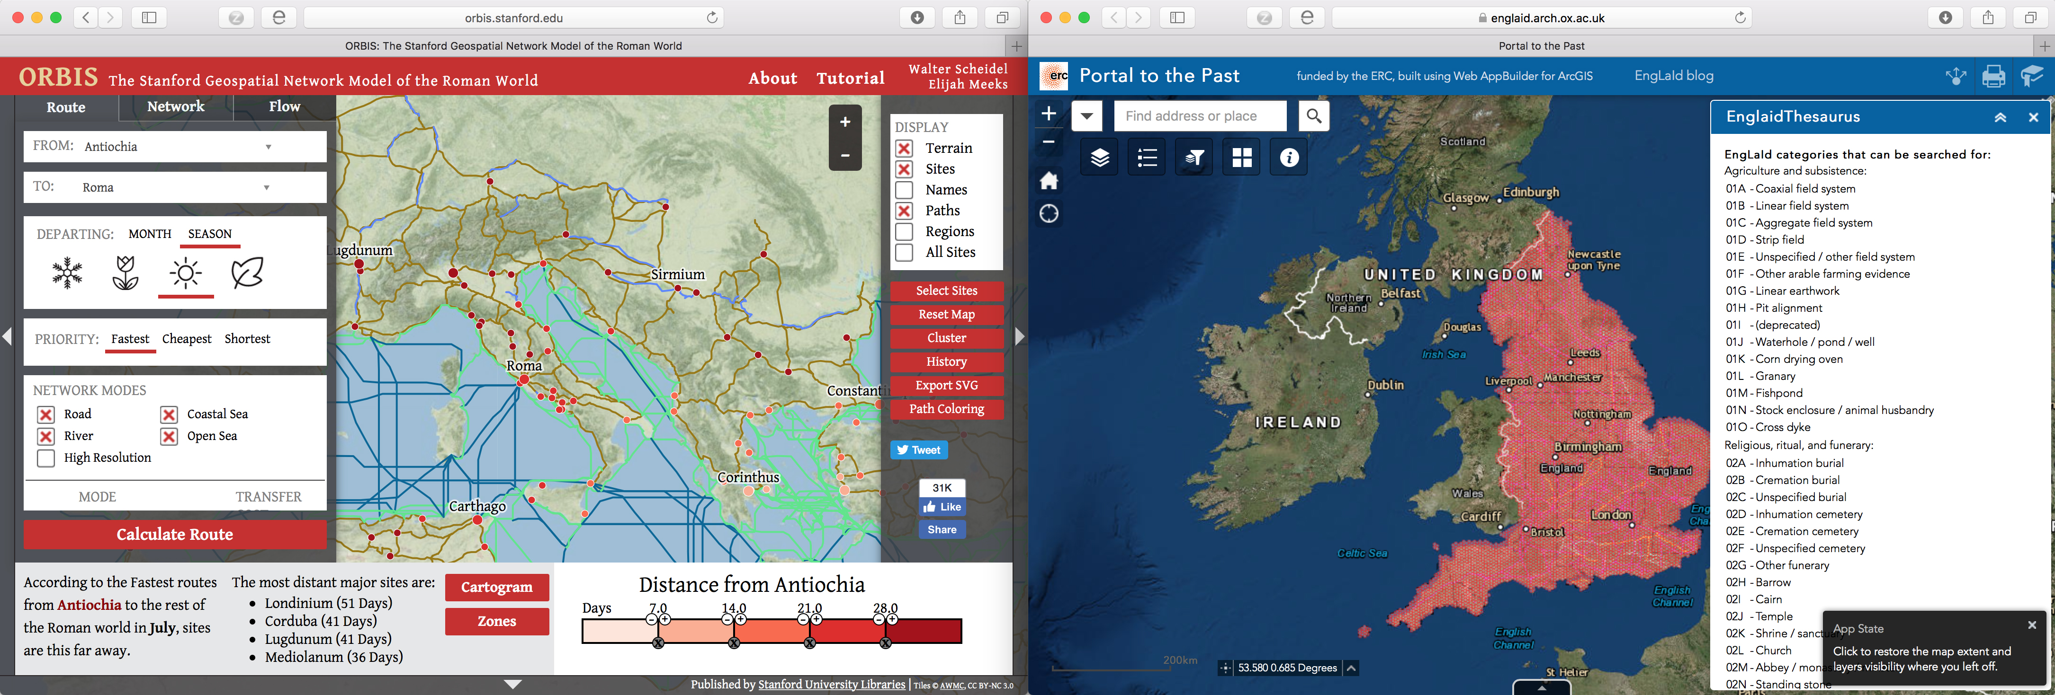Image resolution: width=2055 pixels, height=695 pixels.
Task: Click the minus button at 14.0 days
Action: 727,619
